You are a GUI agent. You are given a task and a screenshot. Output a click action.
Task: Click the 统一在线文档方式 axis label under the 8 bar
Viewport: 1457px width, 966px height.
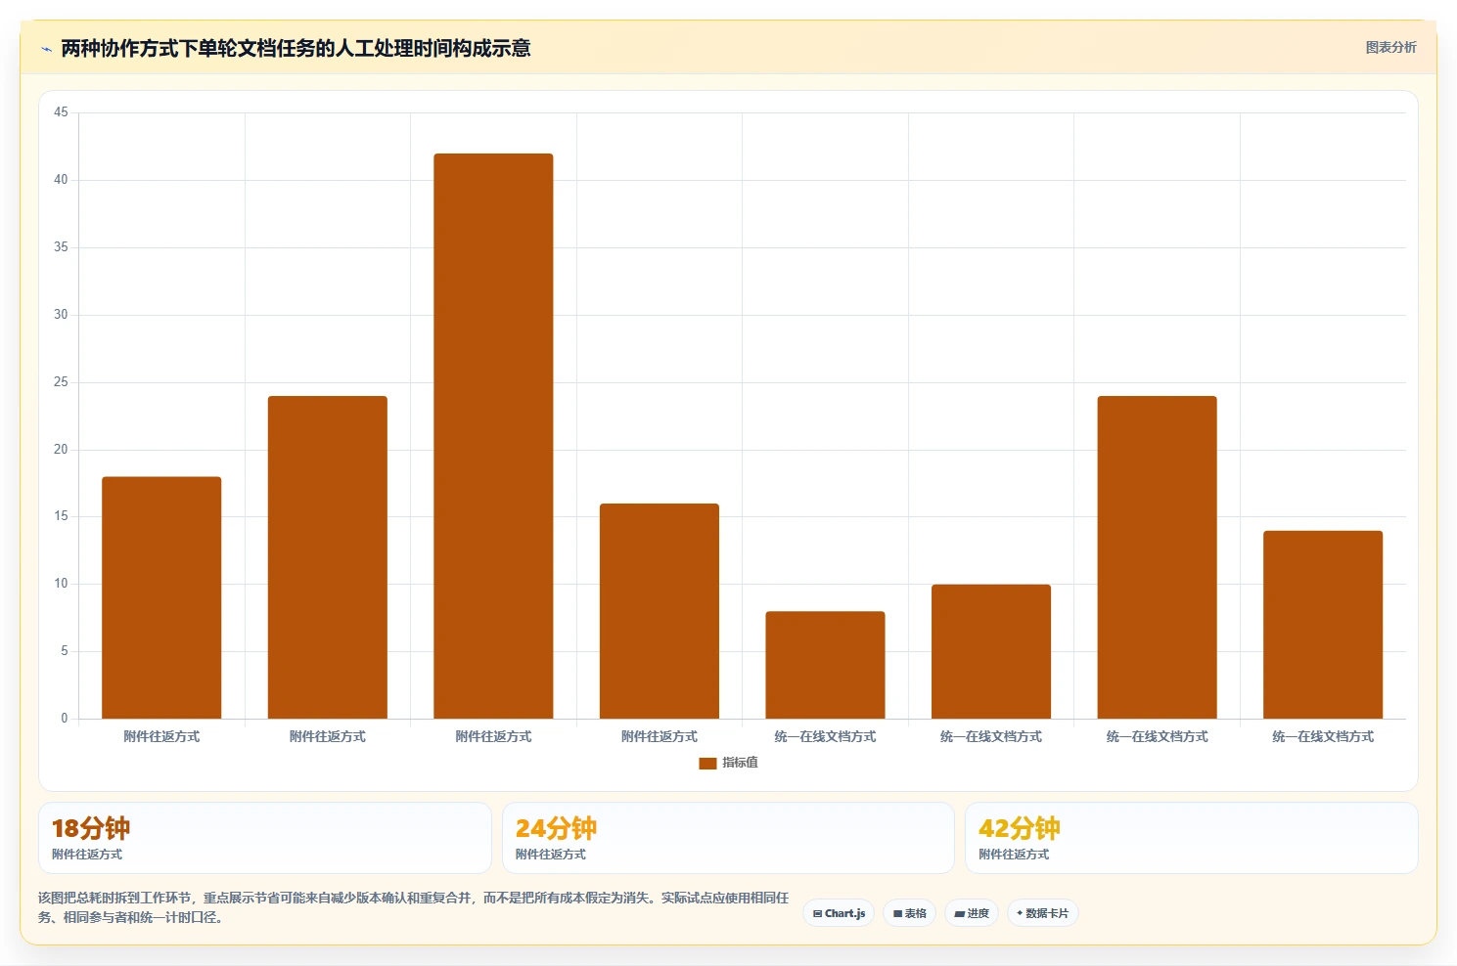tap(825, 736)
